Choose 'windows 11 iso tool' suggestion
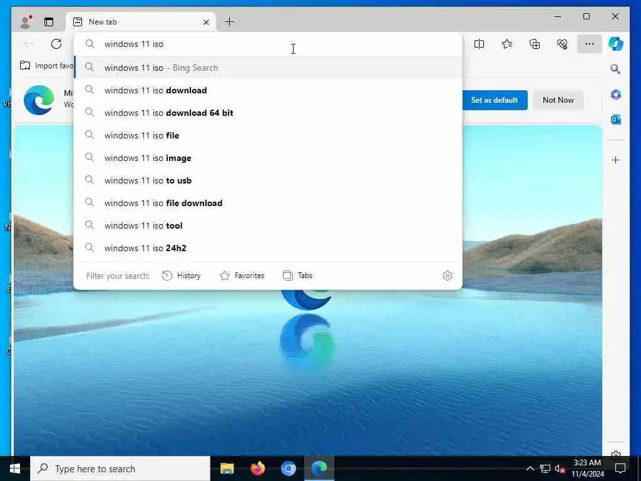Screen dimensions: 641x481 coord(268,225)
